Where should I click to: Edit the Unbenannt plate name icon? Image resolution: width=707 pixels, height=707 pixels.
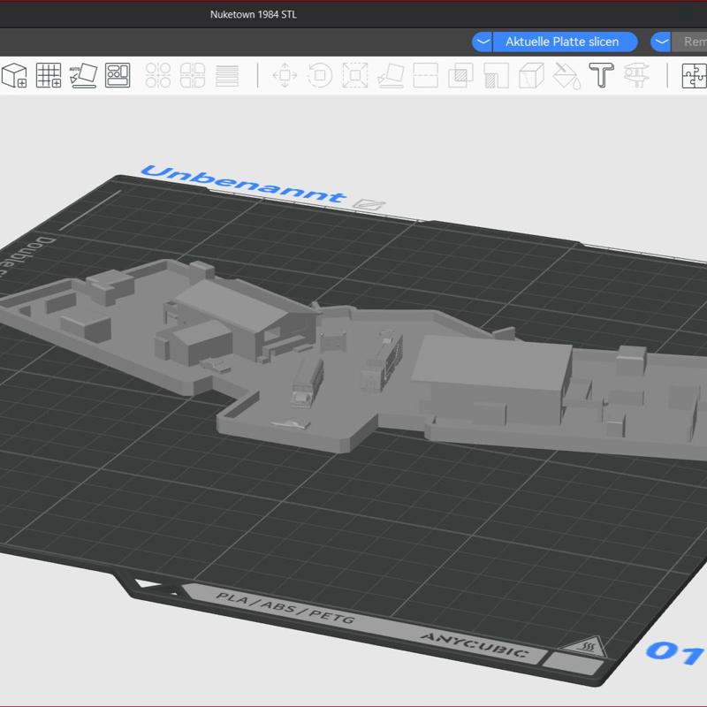(x=369, y=204)
